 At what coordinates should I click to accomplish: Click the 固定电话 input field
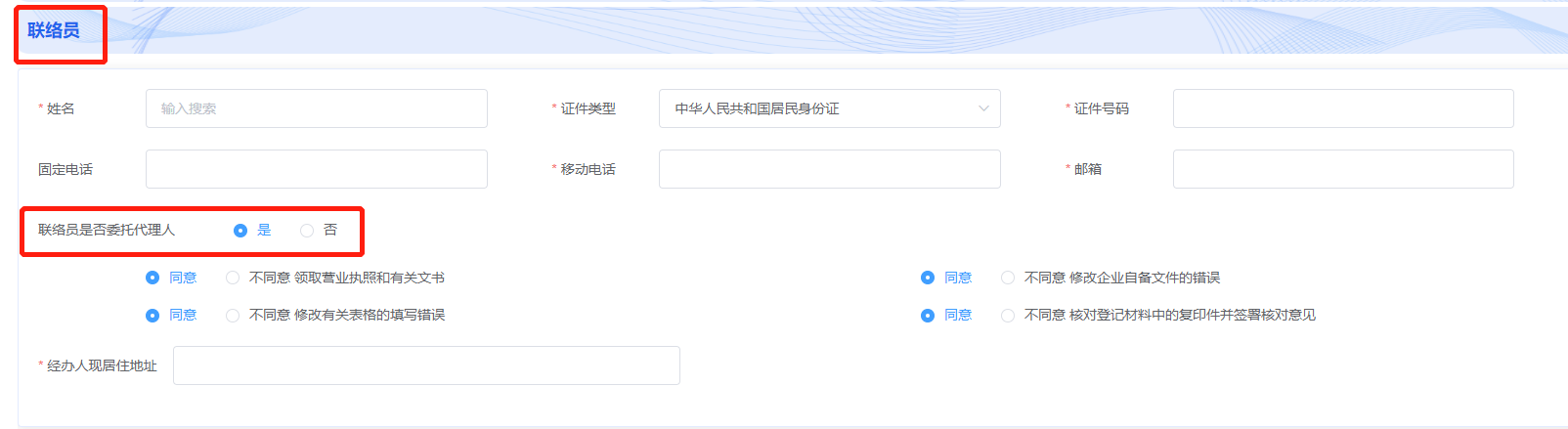(x=317, y=169)
